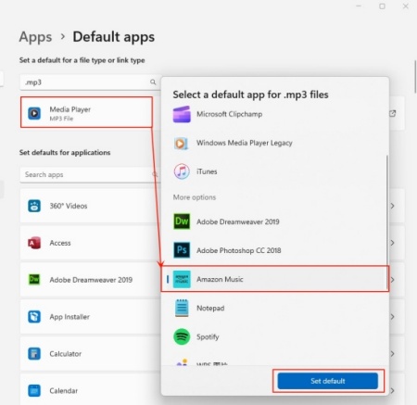
Task: Select the Amazon Music icon
Action: pos(182,279)
